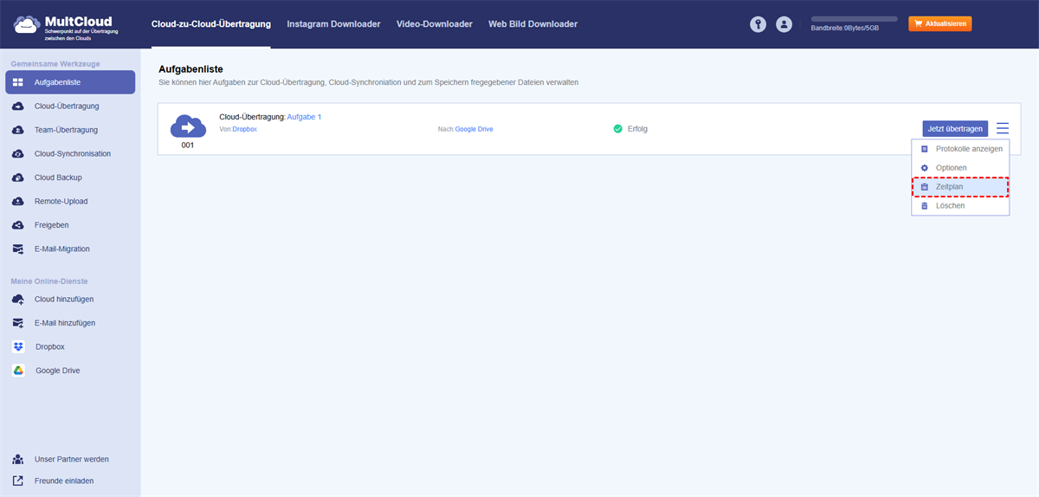Click the E-Mail hinzufügen icon
Image resolution: width=1039 pixels, height=497 pixels.
17,323
